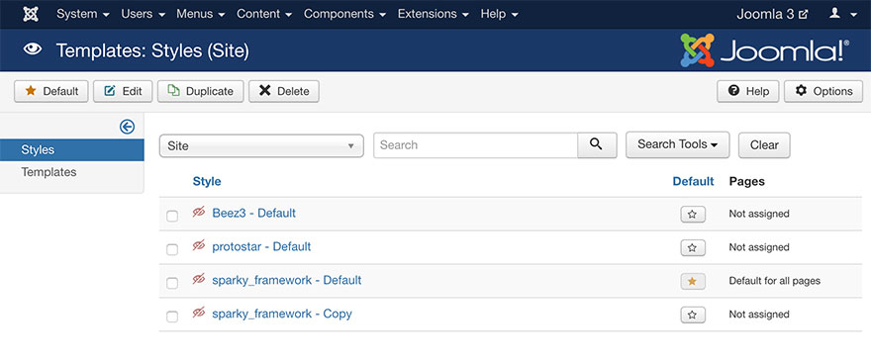
Task: Open the protostar - Default style link
Action: pyautogui.click(x=261, y=246)
